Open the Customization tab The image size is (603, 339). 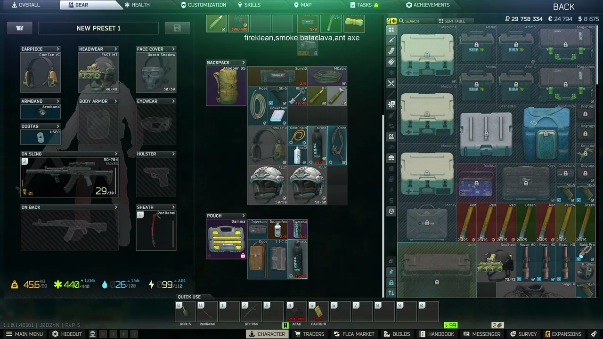point(204,5)
